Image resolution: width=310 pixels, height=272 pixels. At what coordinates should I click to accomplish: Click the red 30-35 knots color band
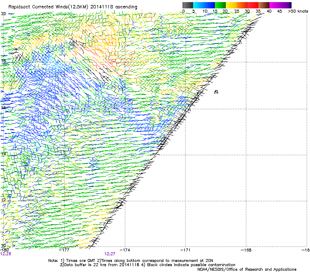253,5
